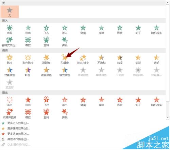Apply the green 淡出 entrance effect
The height and width of the screenshot is (150, 170).
pos(28,29)
